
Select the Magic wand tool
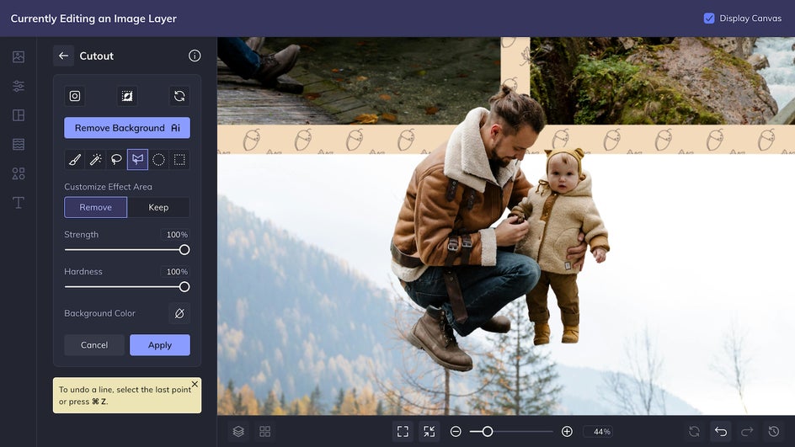95,160
